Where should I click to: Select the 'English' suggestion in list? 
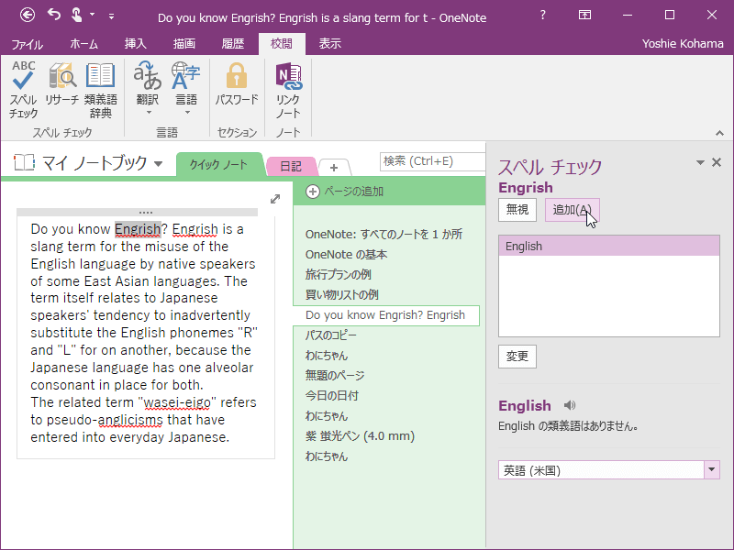(x=609, y=246)
